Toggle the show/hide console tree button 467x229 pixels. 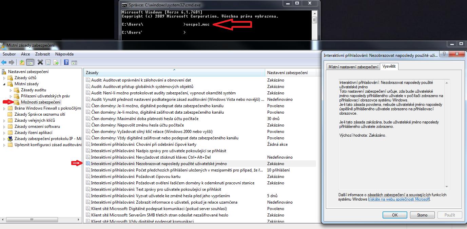pyautogui.click(x=30, y=62)
